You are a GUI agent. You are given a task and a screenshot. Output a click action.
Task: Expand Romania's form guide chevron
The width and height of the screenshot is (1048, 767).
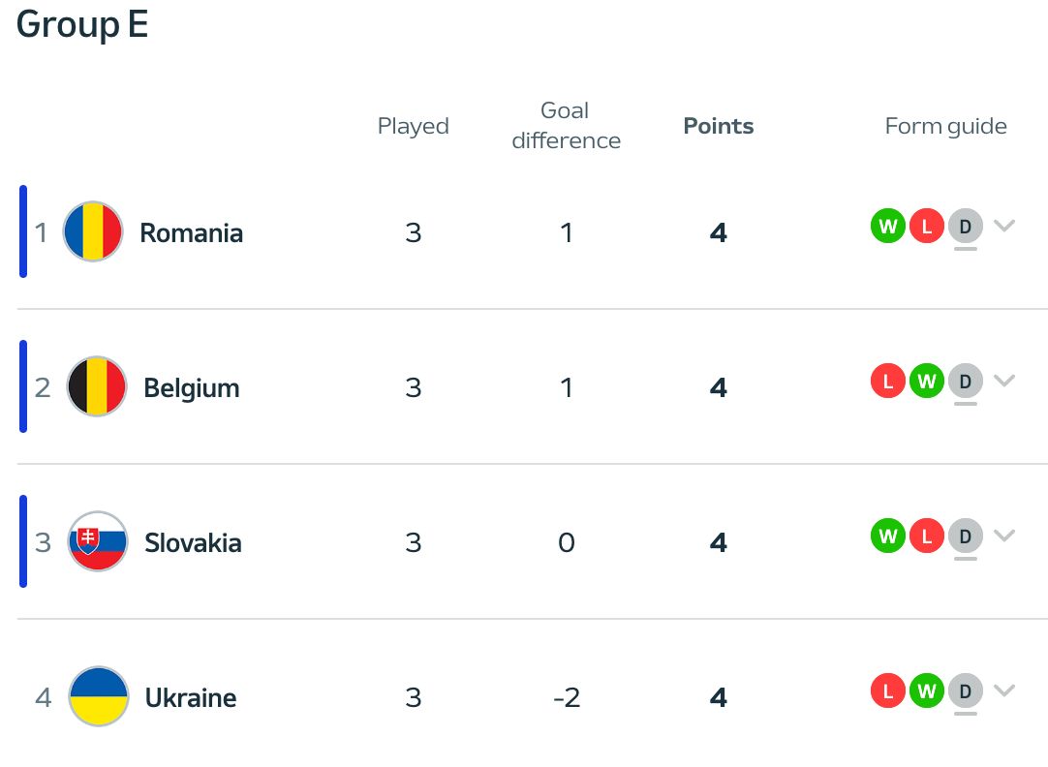click(1004, 226)
